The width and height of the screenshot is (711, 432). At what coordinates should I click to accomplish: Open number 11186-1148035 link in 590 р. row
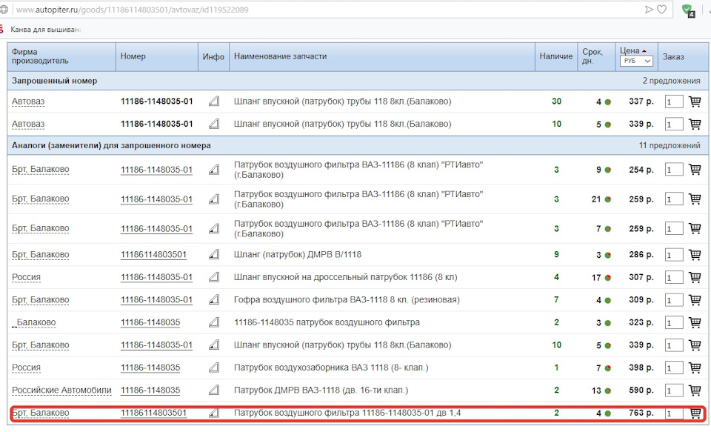150,391
